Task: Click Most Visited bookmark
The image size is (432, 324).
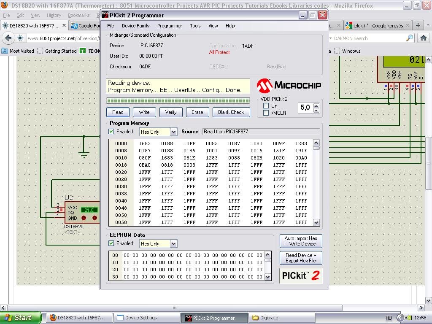Action: pos(18,51)
